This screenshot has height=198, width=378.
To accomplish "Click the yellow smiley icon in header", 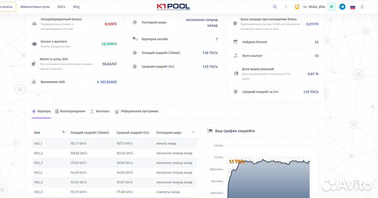I will (297, 7).
